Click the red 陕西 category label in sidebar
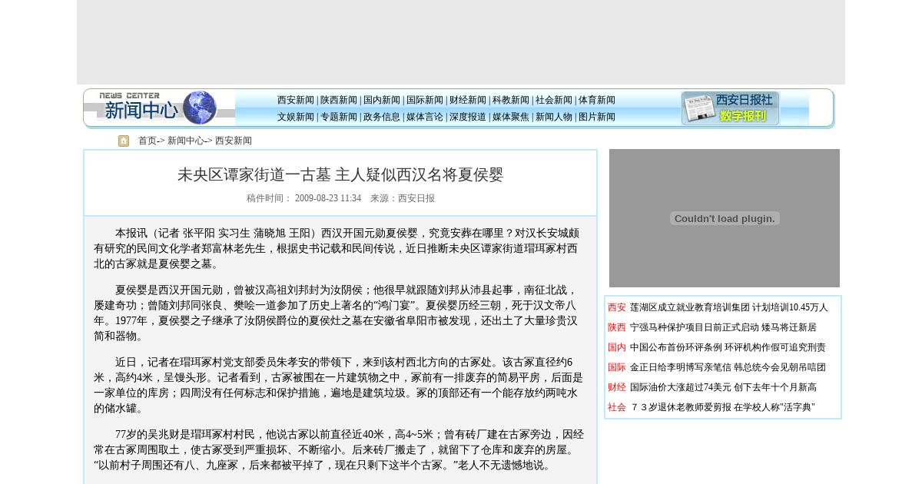The width and height of the screenshot is (922, 484). 617,327
